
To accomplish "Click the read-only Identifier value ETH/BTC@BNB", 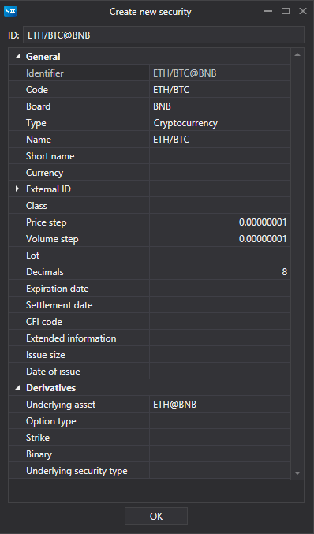I will click(x=220, y=73).
